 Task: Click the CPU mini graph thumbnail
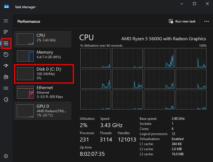25,39
